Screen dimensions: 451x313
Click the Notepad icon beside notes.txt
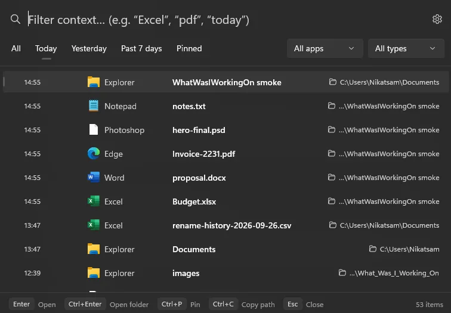point(94,106)
